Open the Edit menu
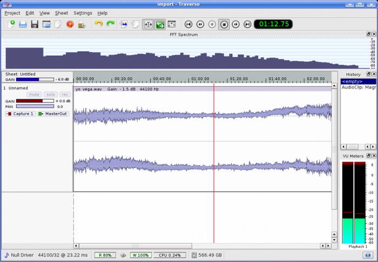 (30, 13)
